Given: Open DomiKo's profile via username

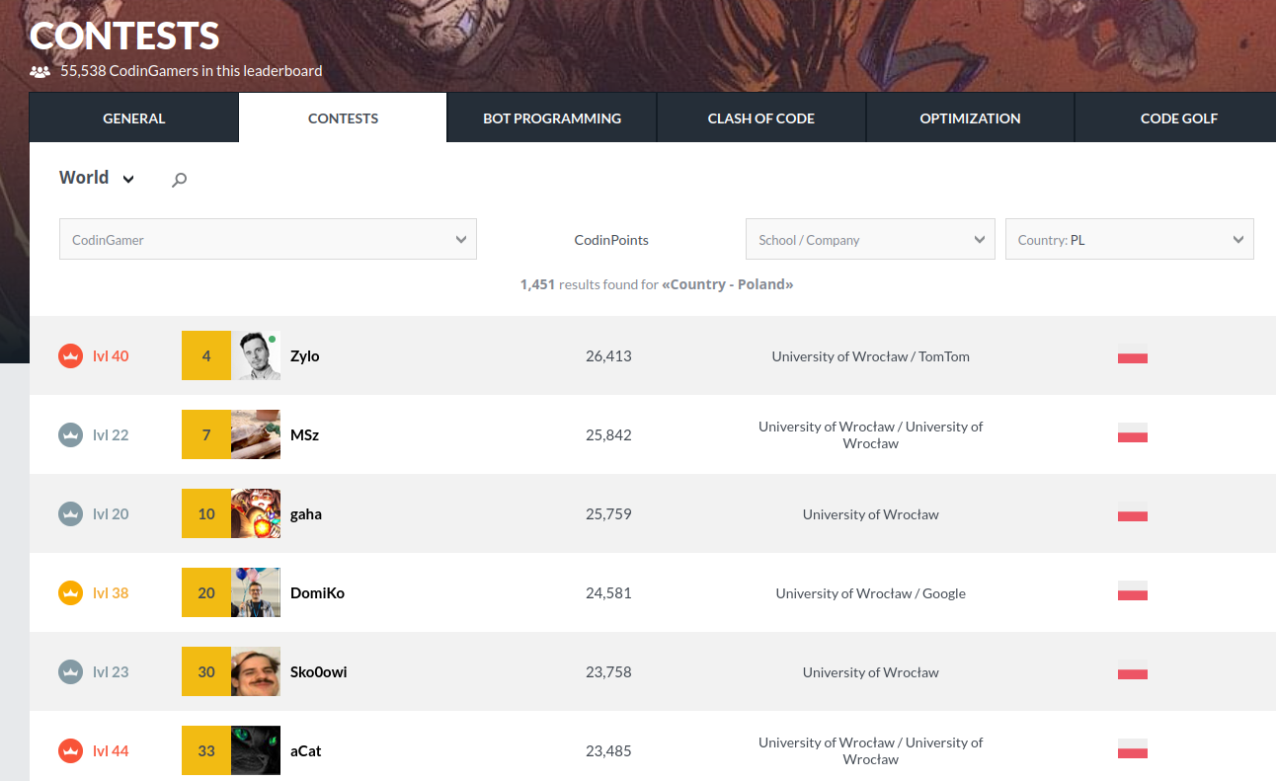Looking at the screenshot, I should 317,593.
